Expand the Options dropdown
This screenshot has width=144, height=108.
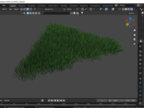132,13
